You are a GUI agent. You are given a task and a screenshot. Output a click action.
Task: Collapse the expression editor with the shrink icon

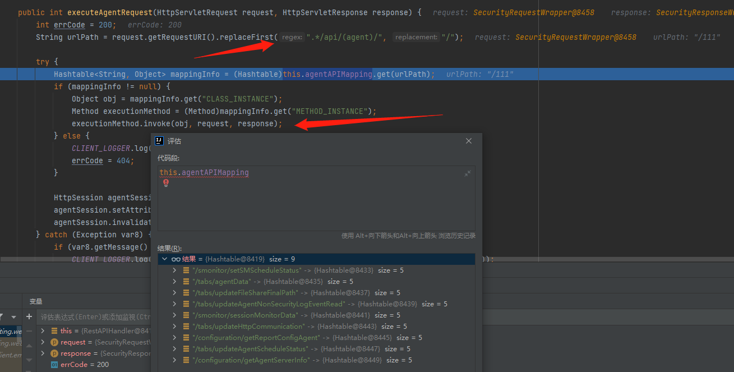468,174
